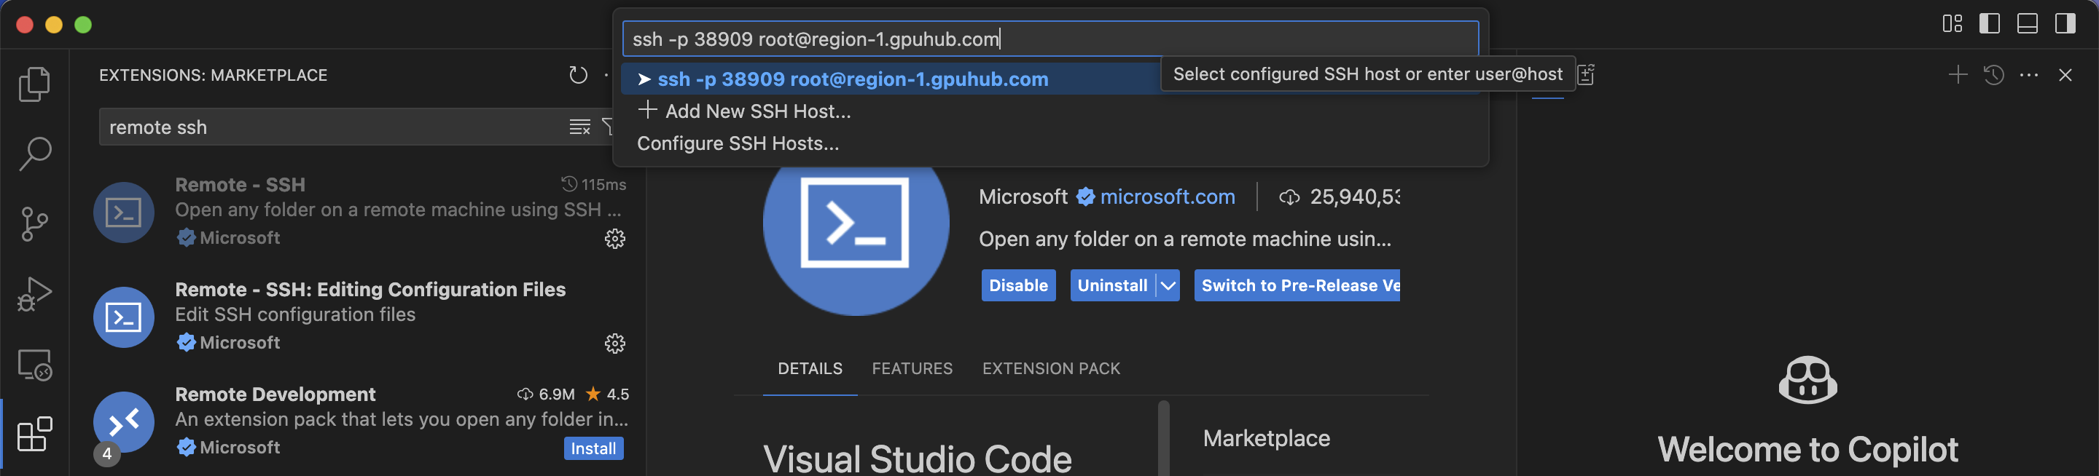Toggle the secondary side bar

tap(2065, 23)
